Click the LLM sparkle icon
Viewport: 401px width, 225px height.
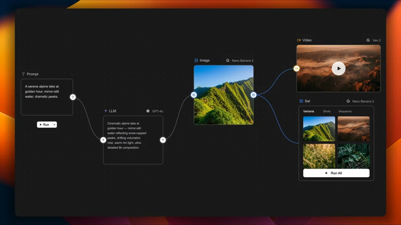click(106, 111)
